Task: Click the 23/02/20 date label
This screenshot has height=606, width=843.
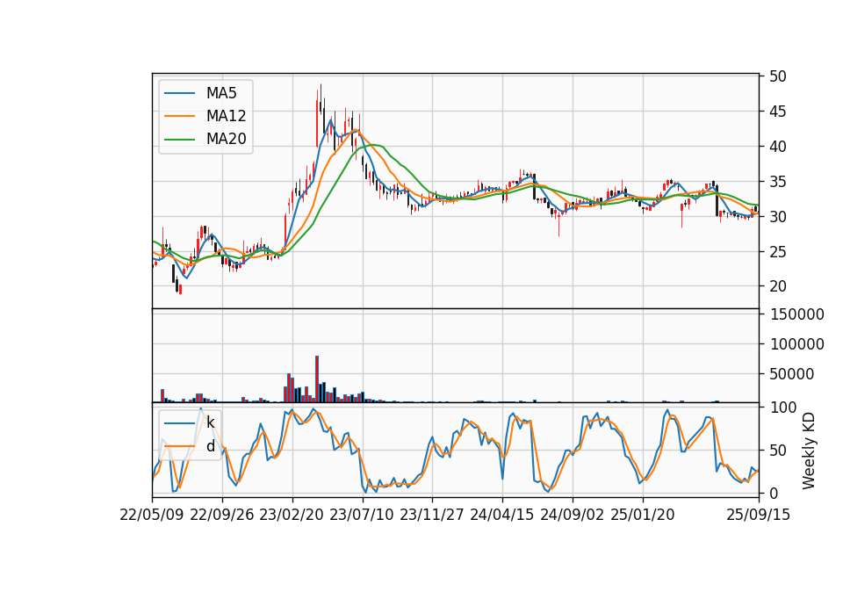Action: [292, 516]
